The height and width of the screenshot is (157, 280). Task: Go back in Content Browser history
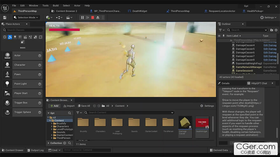tap(94, 106)
